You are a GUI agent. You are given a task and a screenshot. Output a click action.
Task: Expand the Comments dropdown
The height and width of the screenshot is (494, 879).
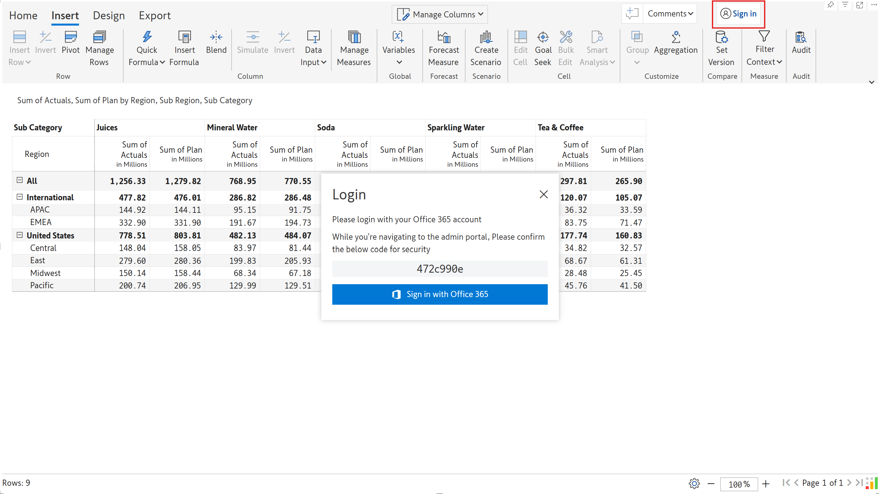(x=670, y=14)
